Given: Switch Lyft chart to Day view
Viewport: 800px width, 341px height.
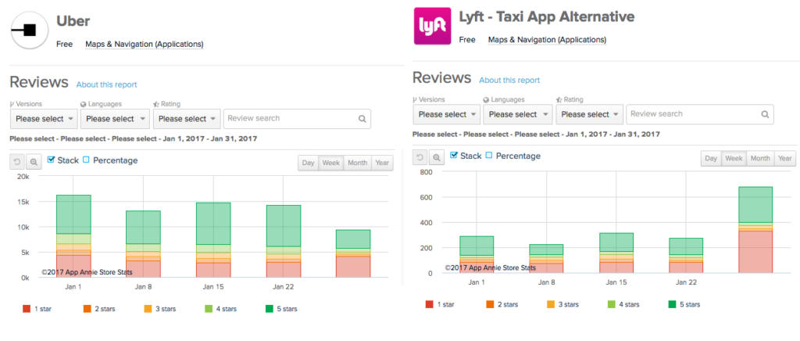Looking at the screenshot, I should pos(711,158).
